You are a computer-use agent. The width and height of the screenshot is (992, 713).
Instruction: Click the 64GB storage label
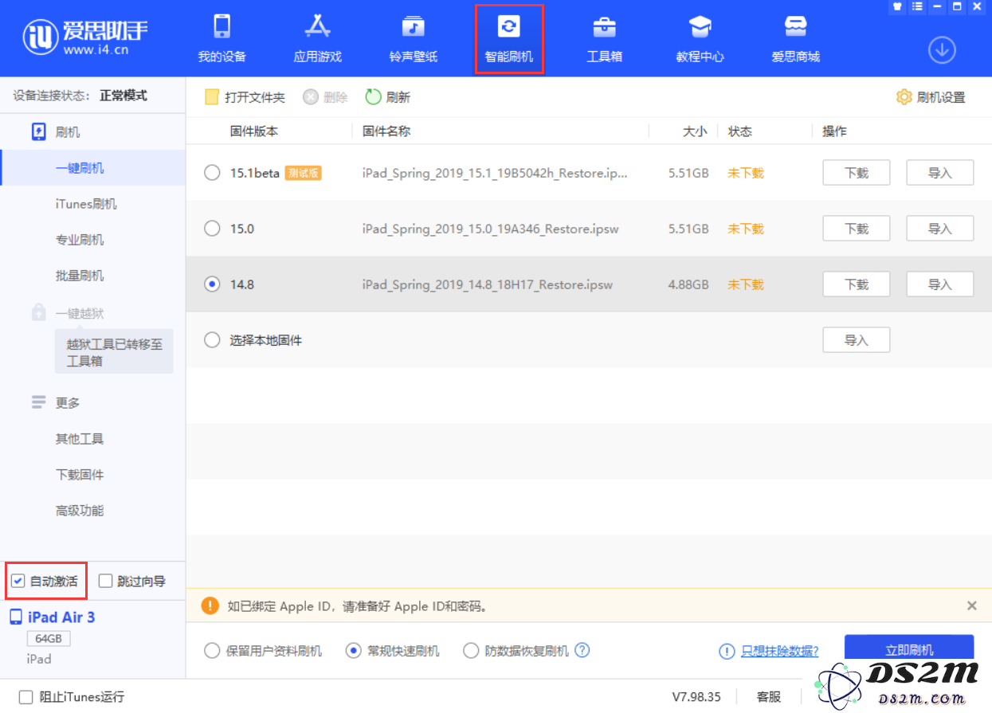[x=49, y=639]
